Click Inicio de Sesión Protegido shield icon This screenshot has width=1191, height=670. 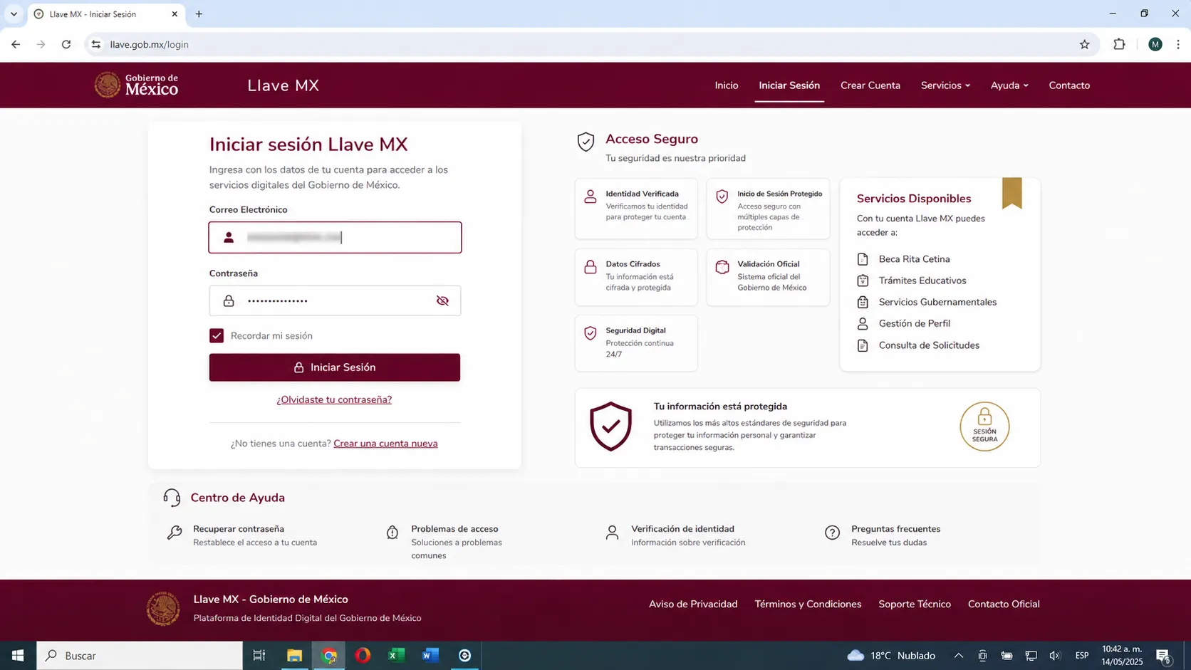point(722,197)
